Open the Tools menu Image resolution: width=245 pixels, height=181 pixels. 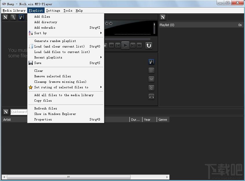68,10
